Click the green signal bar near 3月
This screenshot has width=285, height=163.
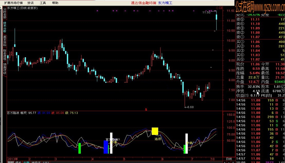pyautogui.click(x=79, y=148)
